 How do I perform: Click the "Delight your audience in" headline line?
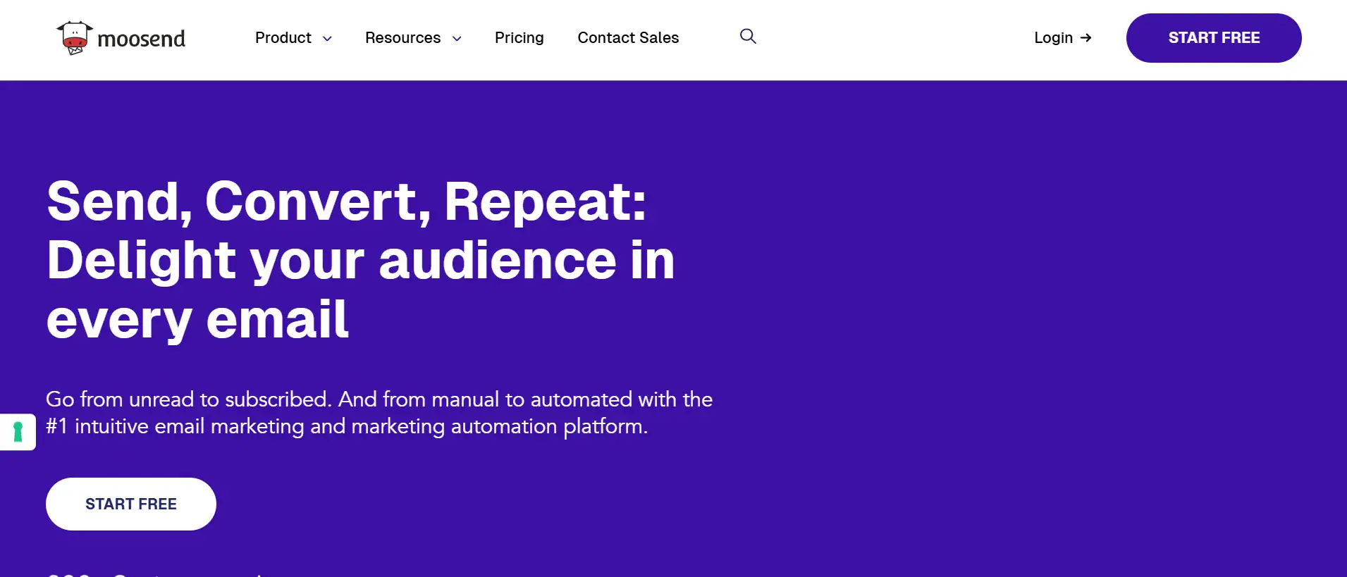coord(360,261)
